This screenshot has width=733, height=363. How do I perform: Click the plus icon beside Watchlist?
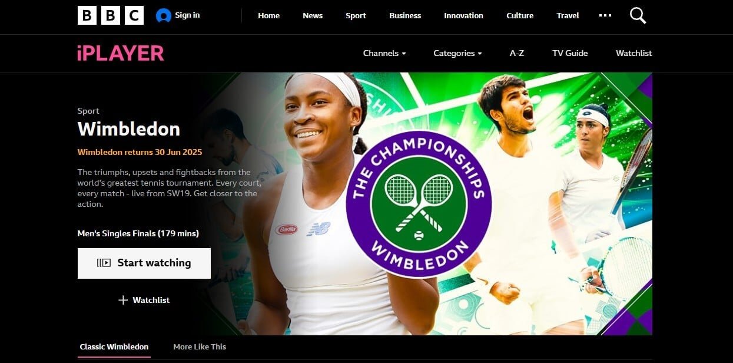tap(123, 300)
